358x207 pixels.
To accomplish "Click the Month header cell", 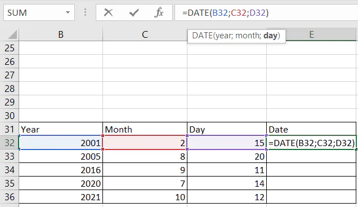I will [x=145, y=129].
